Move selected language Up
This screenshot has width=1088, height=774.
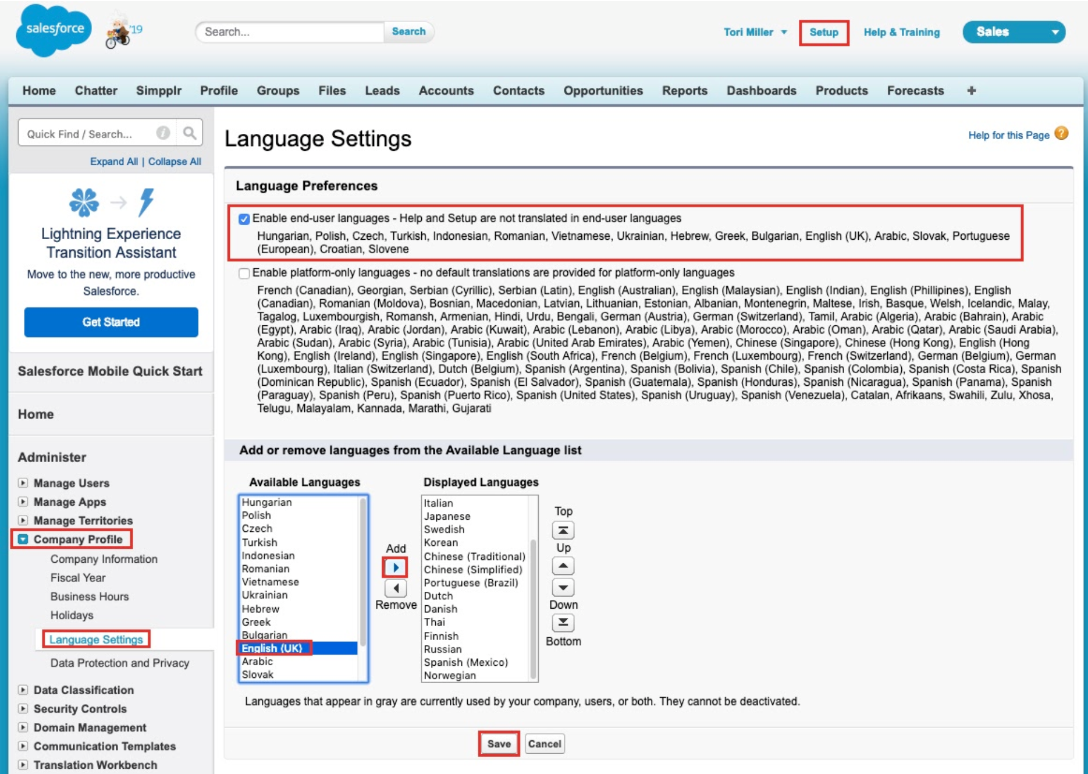(563, 566)
